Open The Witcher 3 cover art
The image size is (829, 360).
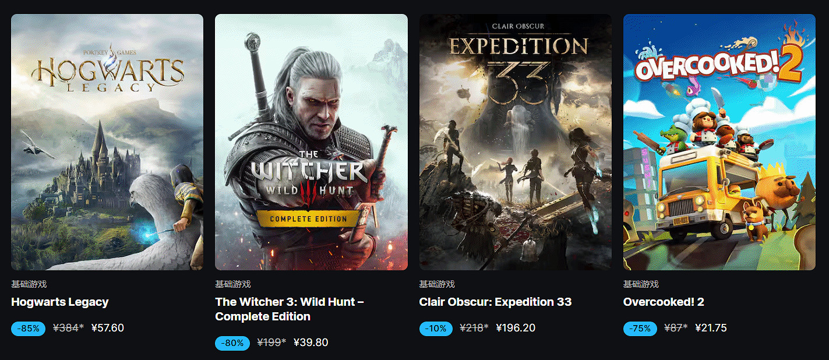tap(311, 142)
